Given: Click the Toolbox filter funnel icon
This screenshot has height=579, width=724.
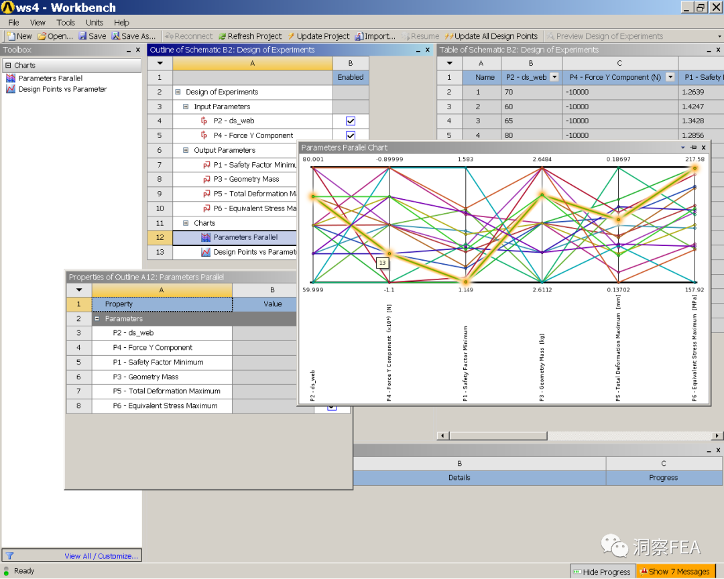Looking at the screenshot, I should [10, 556].
